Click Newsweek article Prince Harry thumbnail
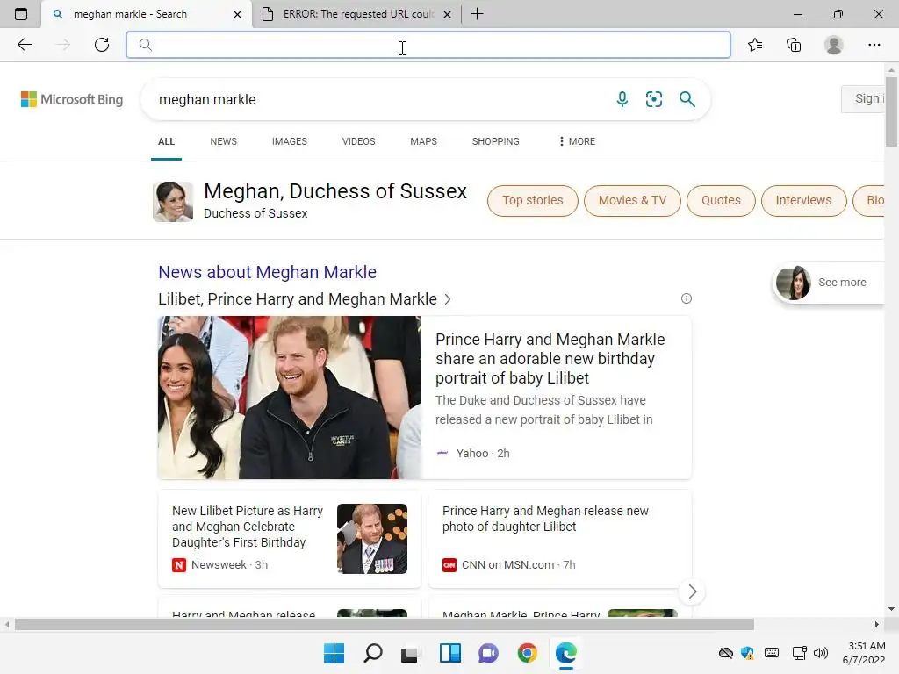The width and height of the screenshot is (899, 674). coord(372,539)
